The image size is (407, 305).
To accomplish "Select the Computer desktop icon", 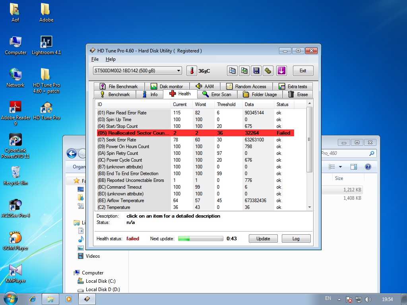I will (16, 45).
